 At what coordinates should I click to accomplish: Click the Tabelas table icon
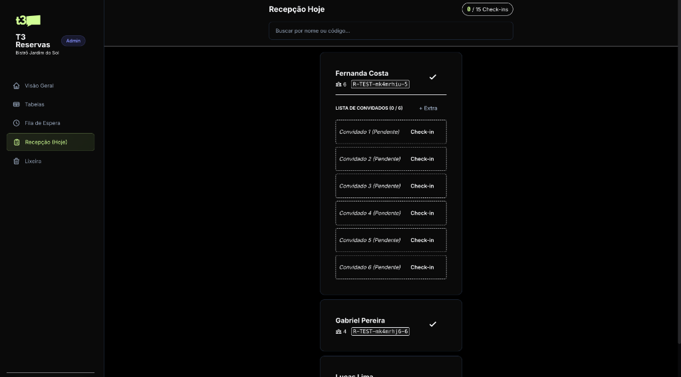pyautogui.click(x=17, y=104)
